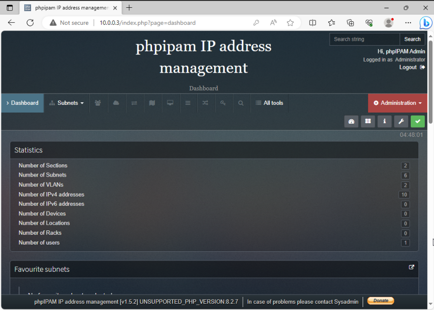Click browser Refresh button
Screen dimensions: 434x310
(x=30, y=23)
